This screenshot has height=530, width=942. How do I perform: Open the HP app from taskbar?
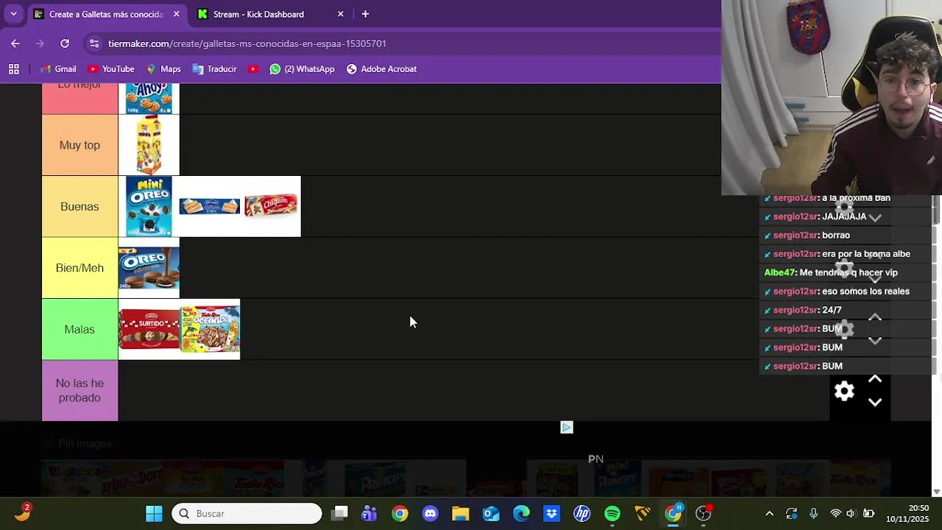(x=582, y=513)
